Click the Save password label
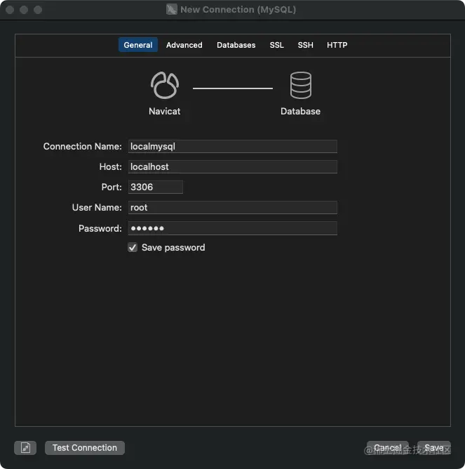Image resolution: width=465 pixels, height=469 pixels. pos(173,247)
